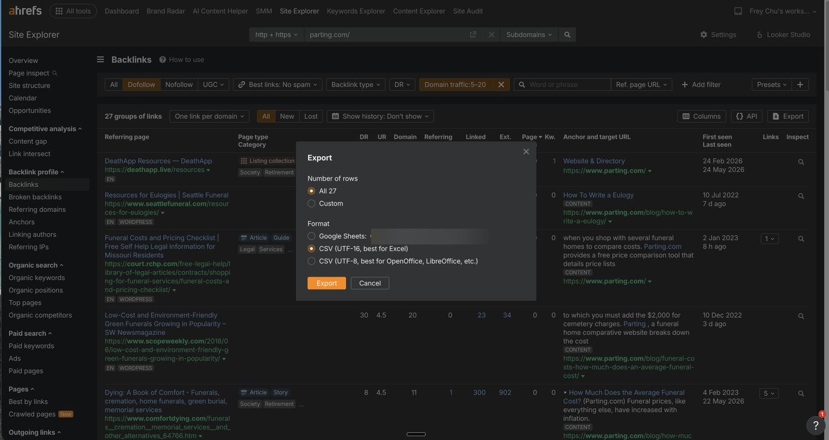The image size is (829, 440).
Task: Open the How to use help
Action: 182,60
